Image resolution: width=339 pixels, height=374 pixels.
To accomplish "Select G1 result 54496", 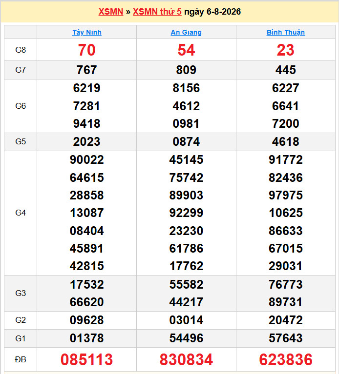I will (x=186, y=338).
